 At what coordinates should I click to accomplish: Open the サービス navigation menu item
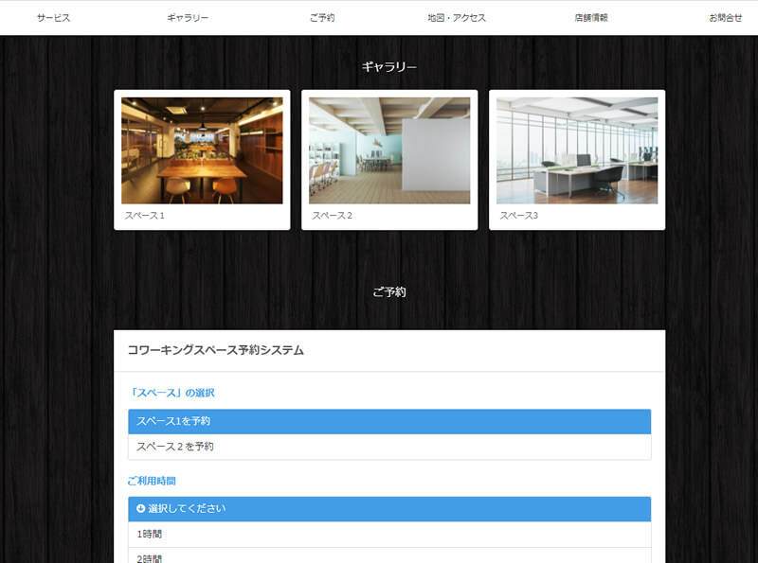coord(54,18)
